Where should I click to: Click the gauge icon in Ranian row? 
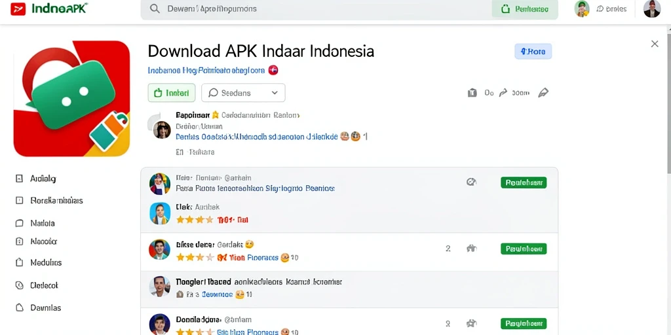click(471, 182)
